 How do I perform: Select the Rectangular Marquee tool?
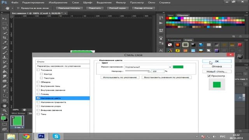click(4, 23)
